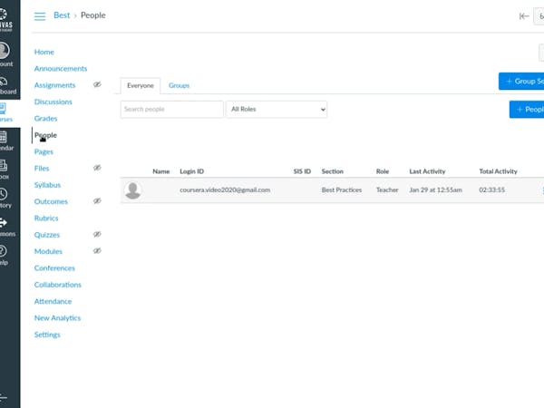Click hidden-eye icon next to Assignments
Viewport: 544px width, 408px height.
[x=97, y=84]
